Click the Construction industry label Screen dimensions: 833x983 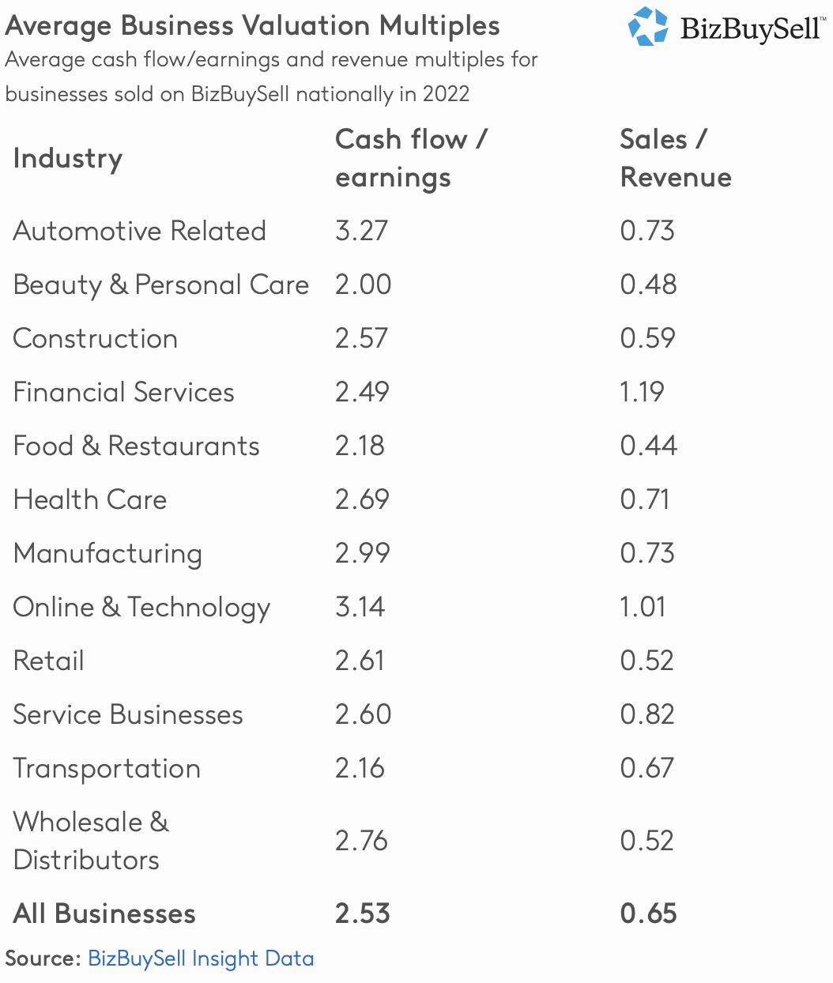point(96,338)
